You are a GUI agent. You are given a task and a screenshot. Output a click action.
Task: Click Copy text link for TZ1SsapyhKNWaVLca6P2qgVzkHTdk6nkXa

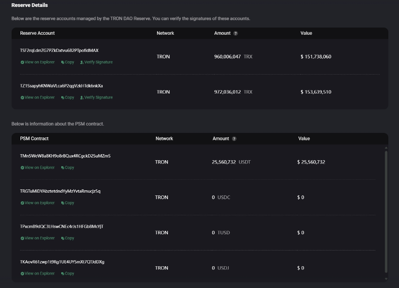(x=70, y=97)
